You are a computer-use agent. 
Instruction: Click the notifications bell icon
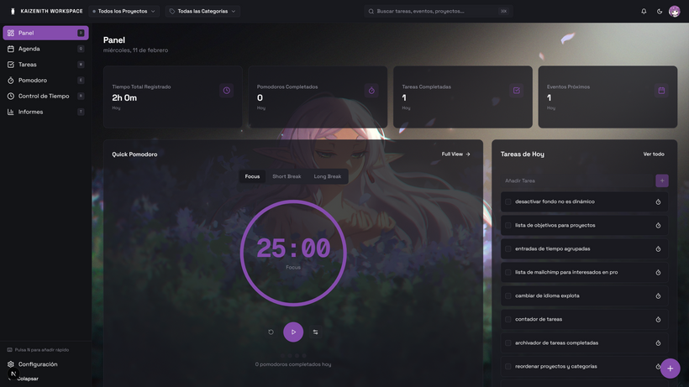(644, 11)
